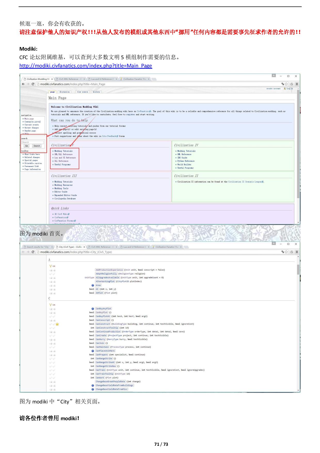Click translate icon in Main_Page browser window
The height and width of the screenshot is (453, 320).
pos(283,84)
